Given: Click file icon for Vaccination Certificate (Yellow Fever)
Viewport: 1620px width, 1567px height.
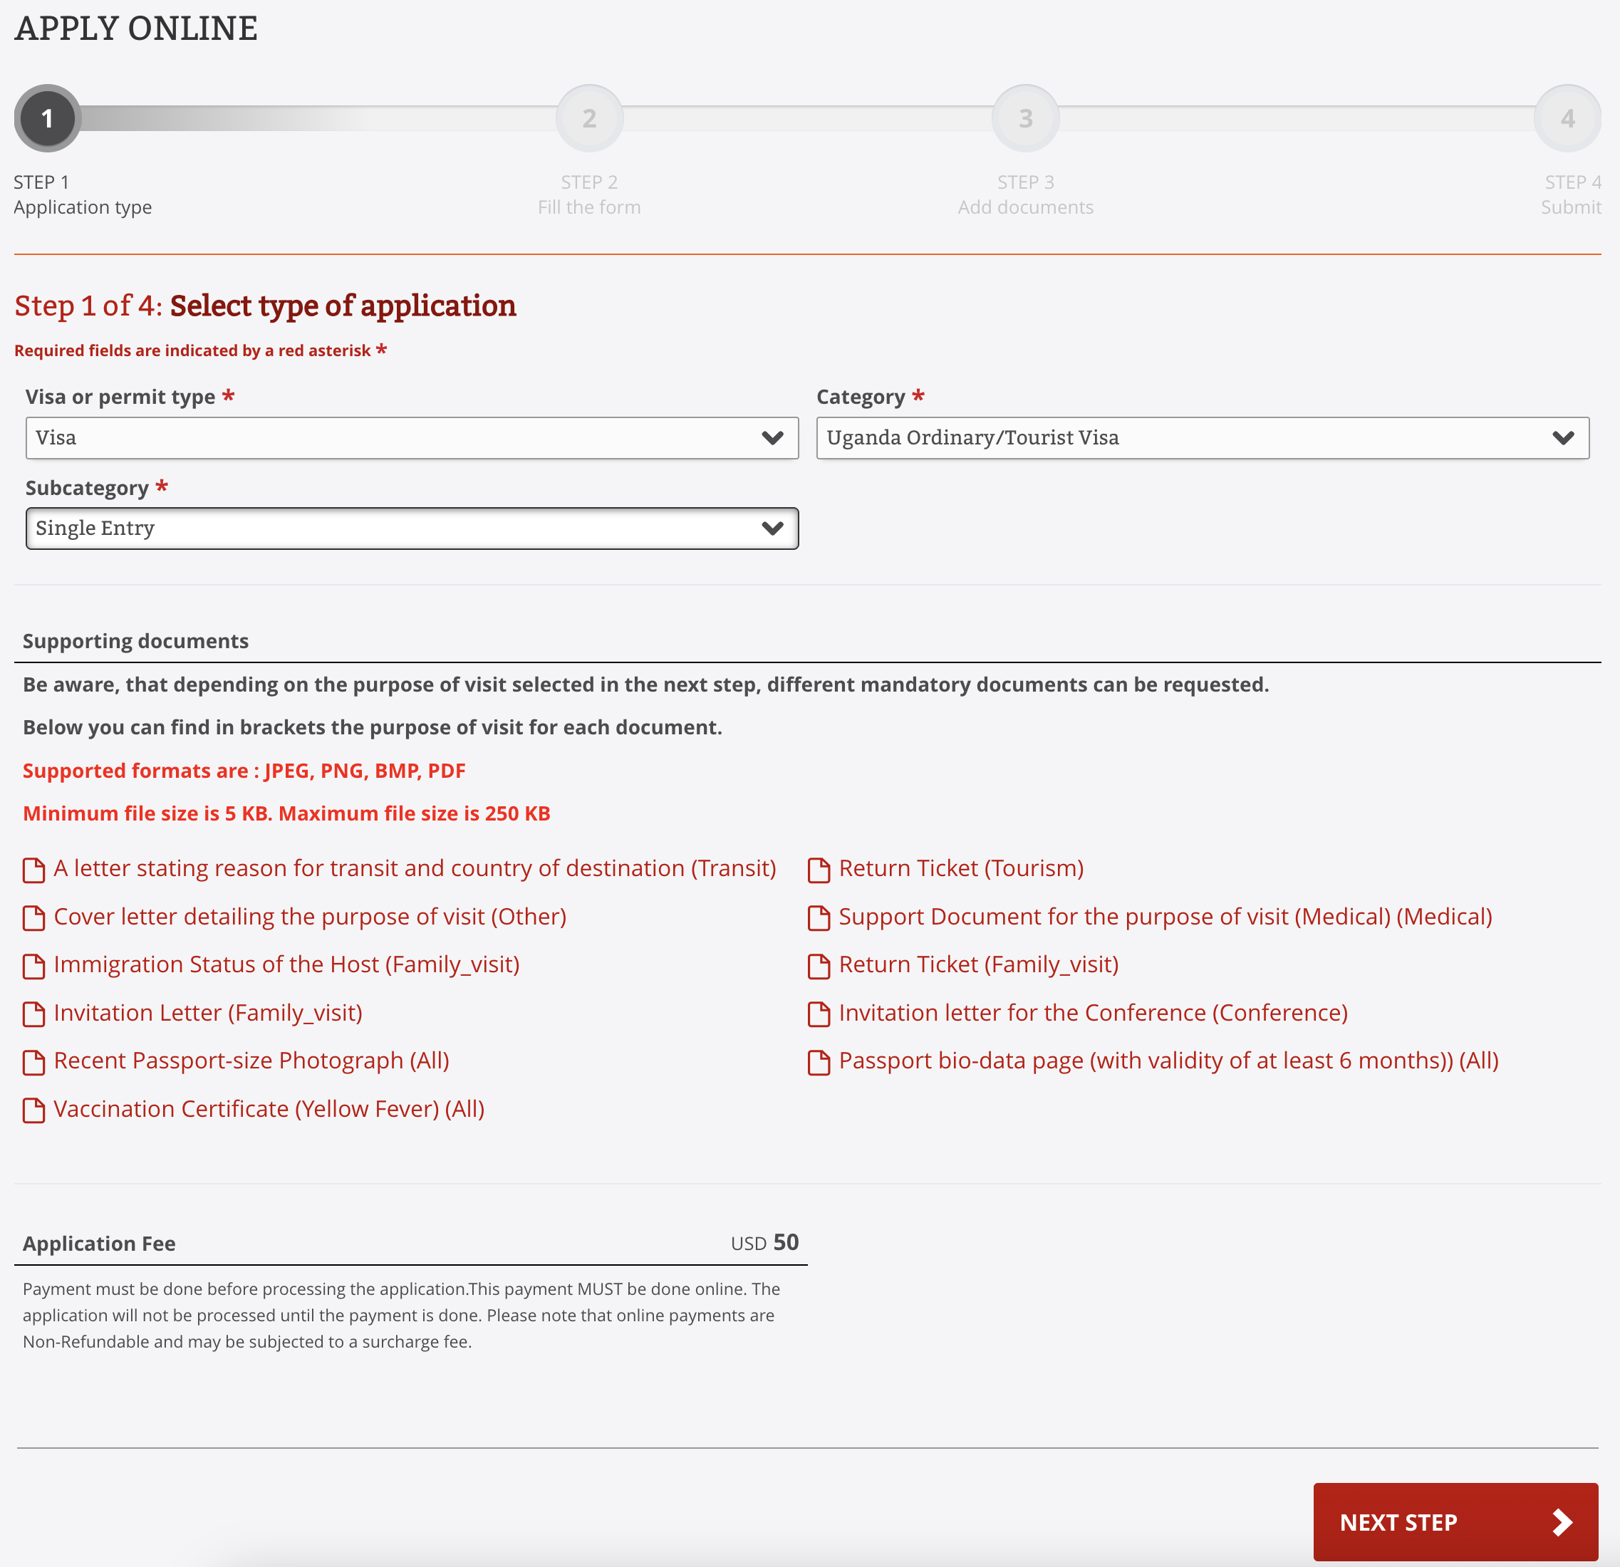Looking at the screenshot, I should (x=33, y=1110).
